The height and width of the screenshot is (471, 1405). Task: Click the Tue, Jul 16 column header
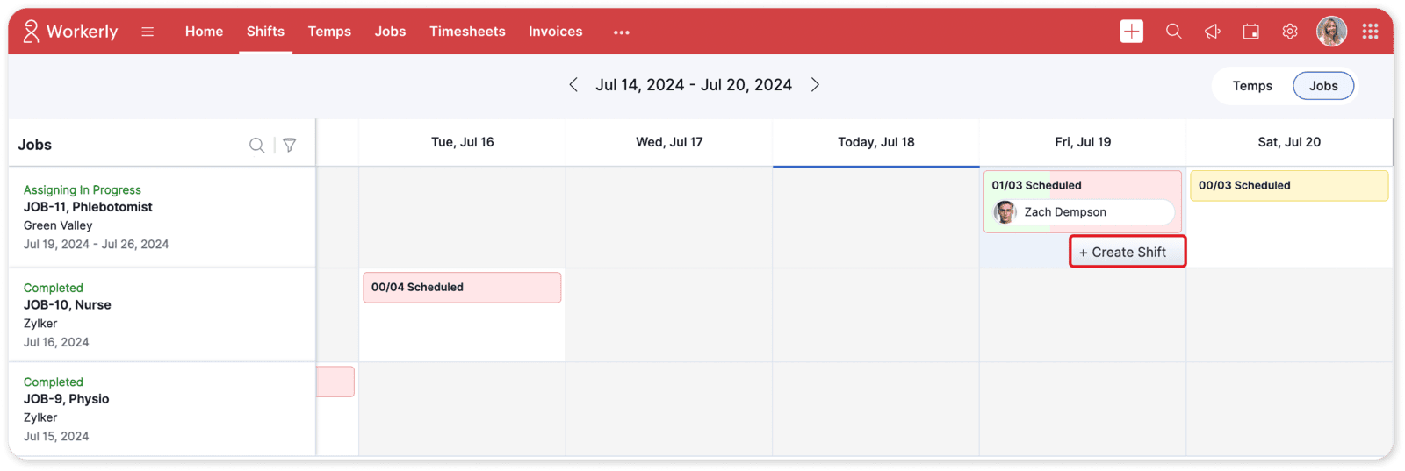click(x=463, y=142)
